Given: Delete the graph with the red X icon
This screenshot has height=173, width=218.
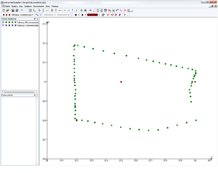Looking at the screenshot, I should point(116,15).
